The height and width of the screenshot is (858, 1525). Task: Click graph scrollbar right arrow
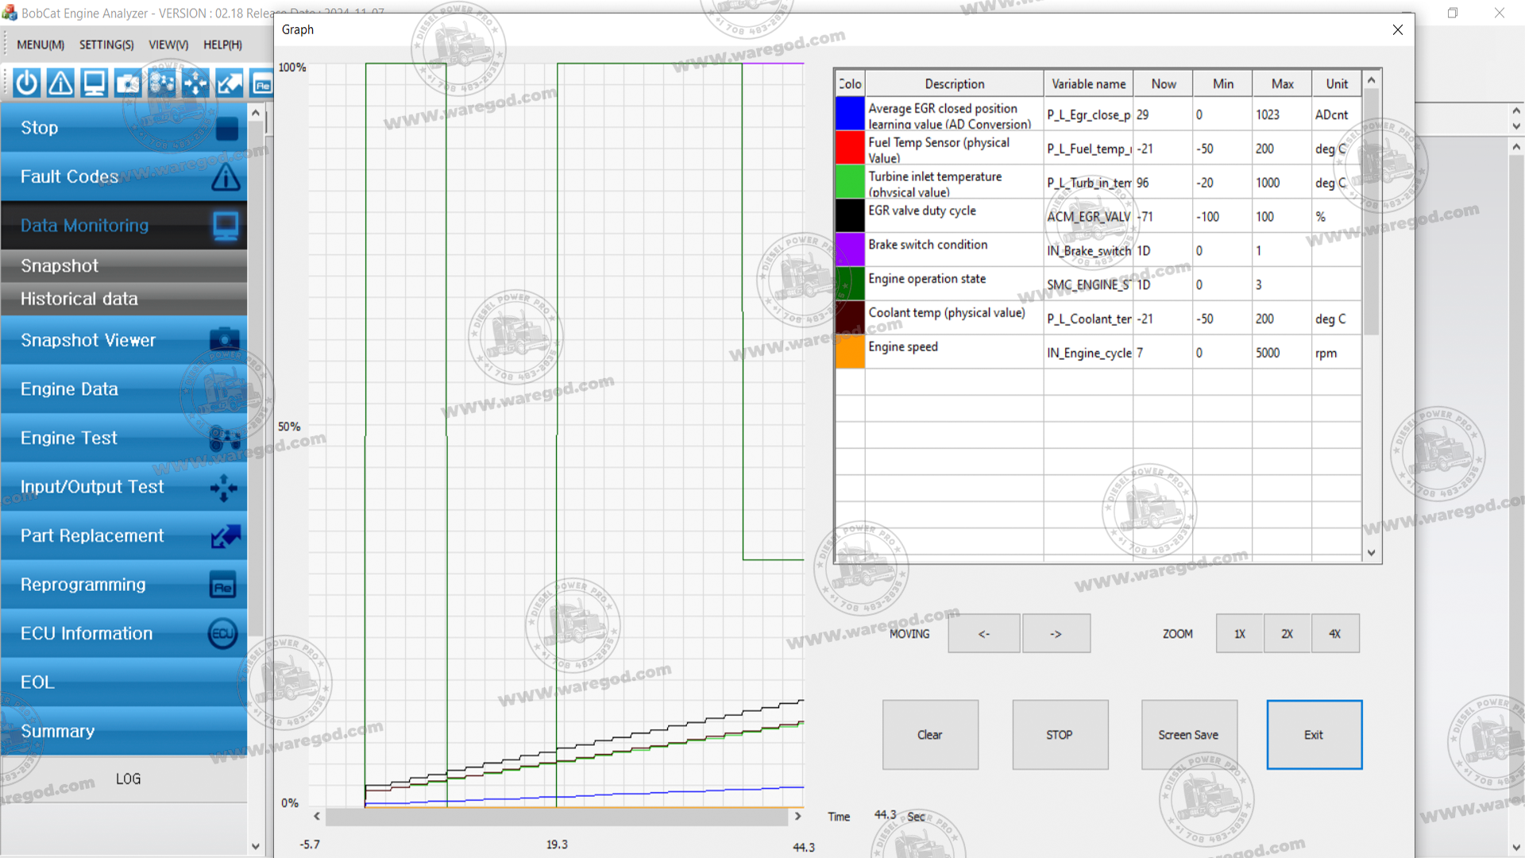click(797, 816)
